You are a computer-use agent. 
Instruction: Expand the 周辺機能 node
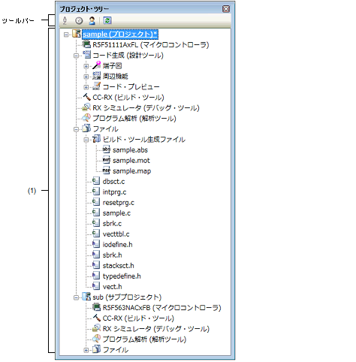tap(86, 77)
